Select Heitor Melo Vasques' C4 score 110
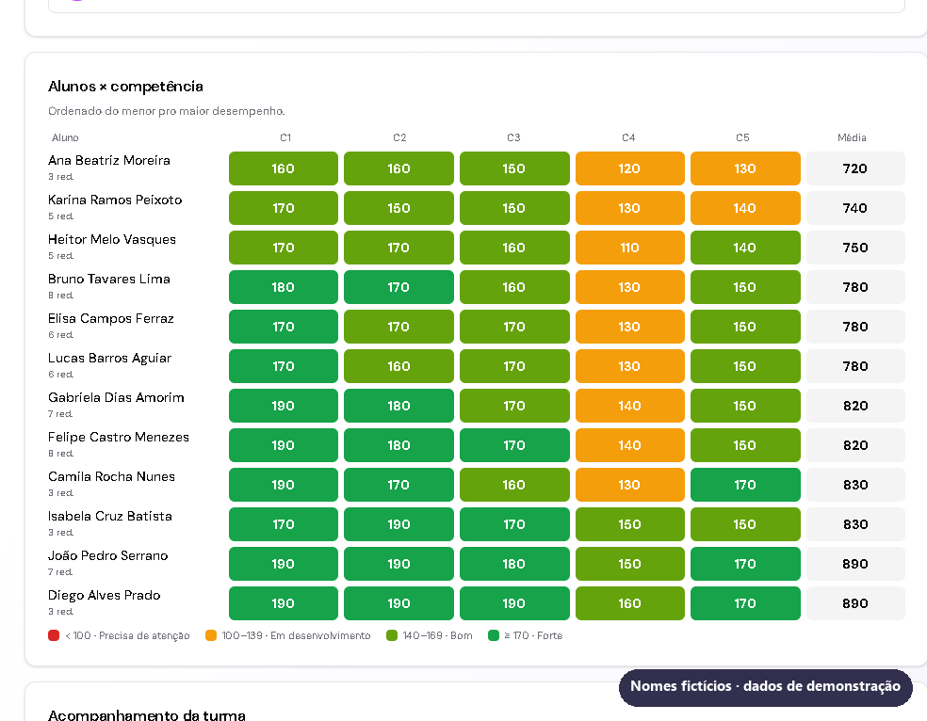Viewport: 927px width, 721px height. (629, 248)
